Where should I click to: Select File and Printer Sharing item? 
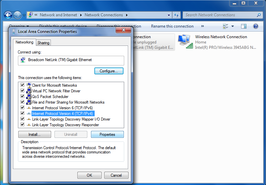pos(68,102)
